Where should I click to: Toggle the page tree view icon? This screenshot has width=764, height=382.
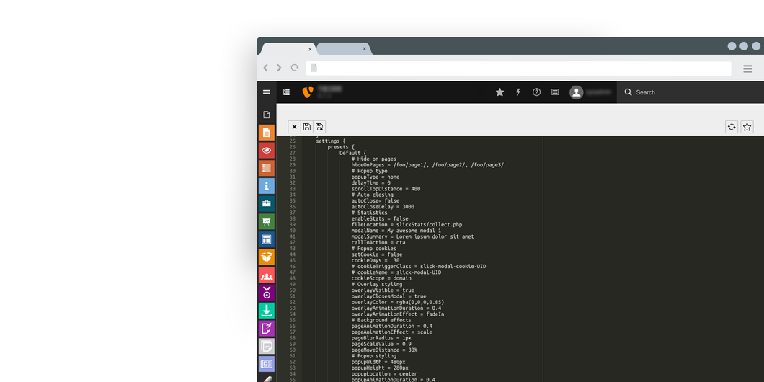click(x=286, y=92)
